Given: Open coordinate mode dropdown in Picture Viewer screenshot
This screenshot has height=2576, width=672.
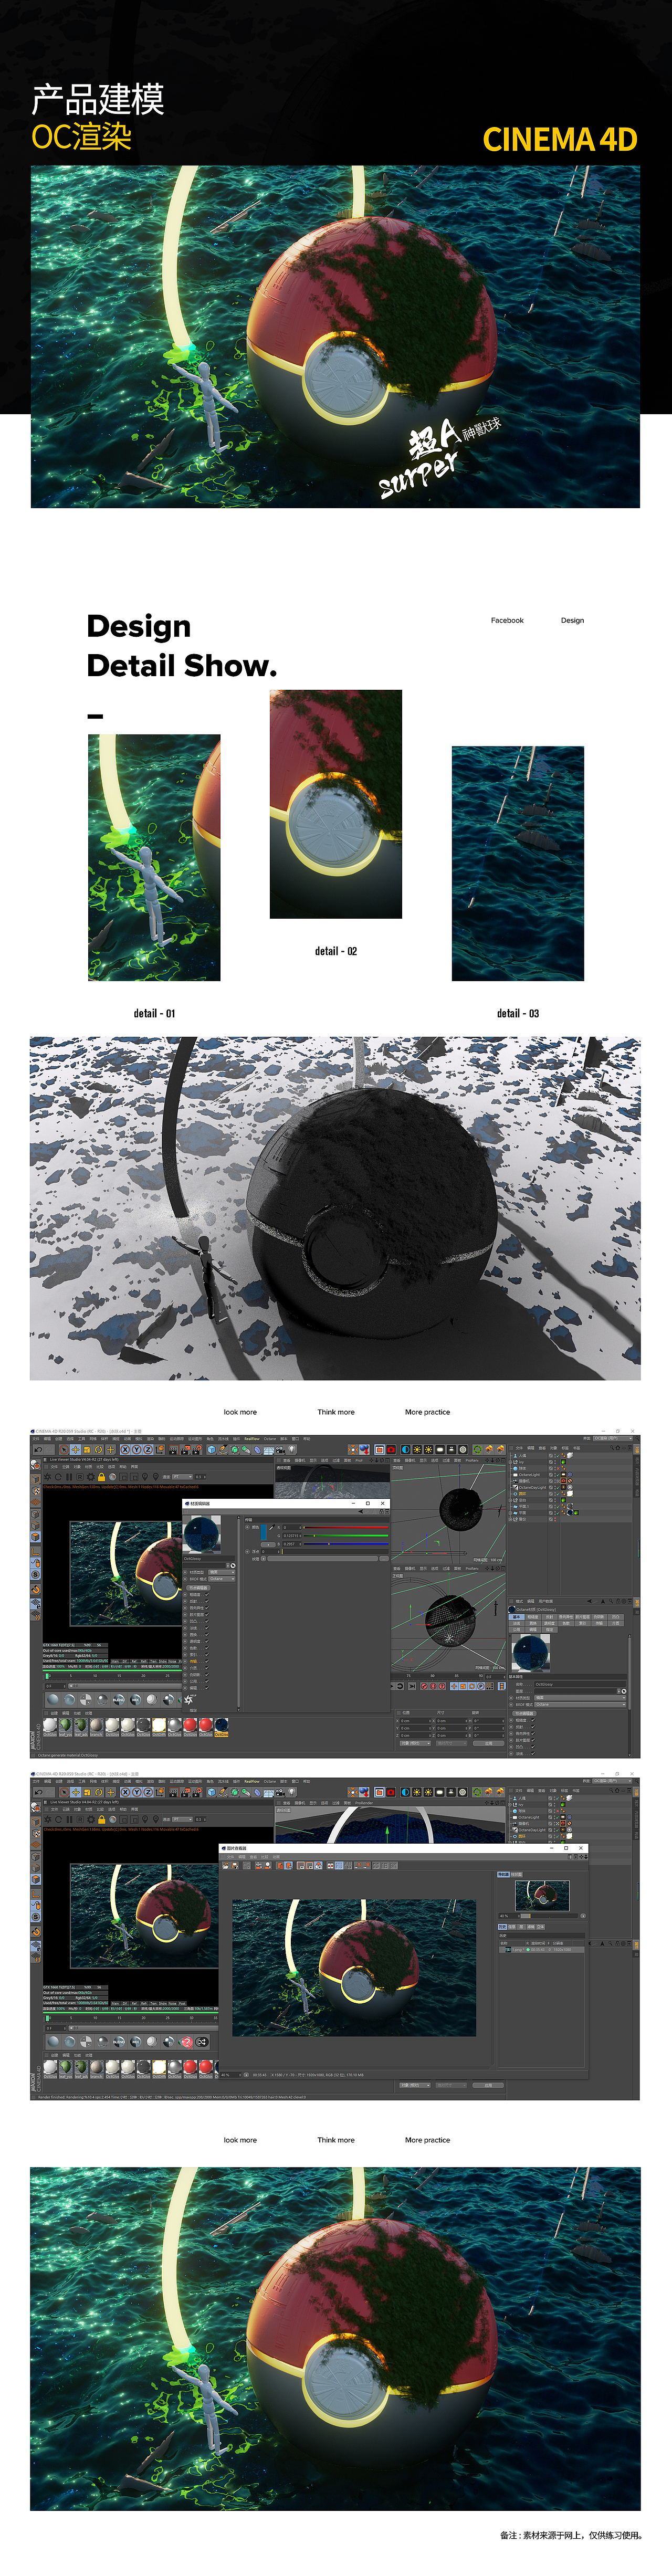Looking at the screenshot, I should (x=415, y=2085).
